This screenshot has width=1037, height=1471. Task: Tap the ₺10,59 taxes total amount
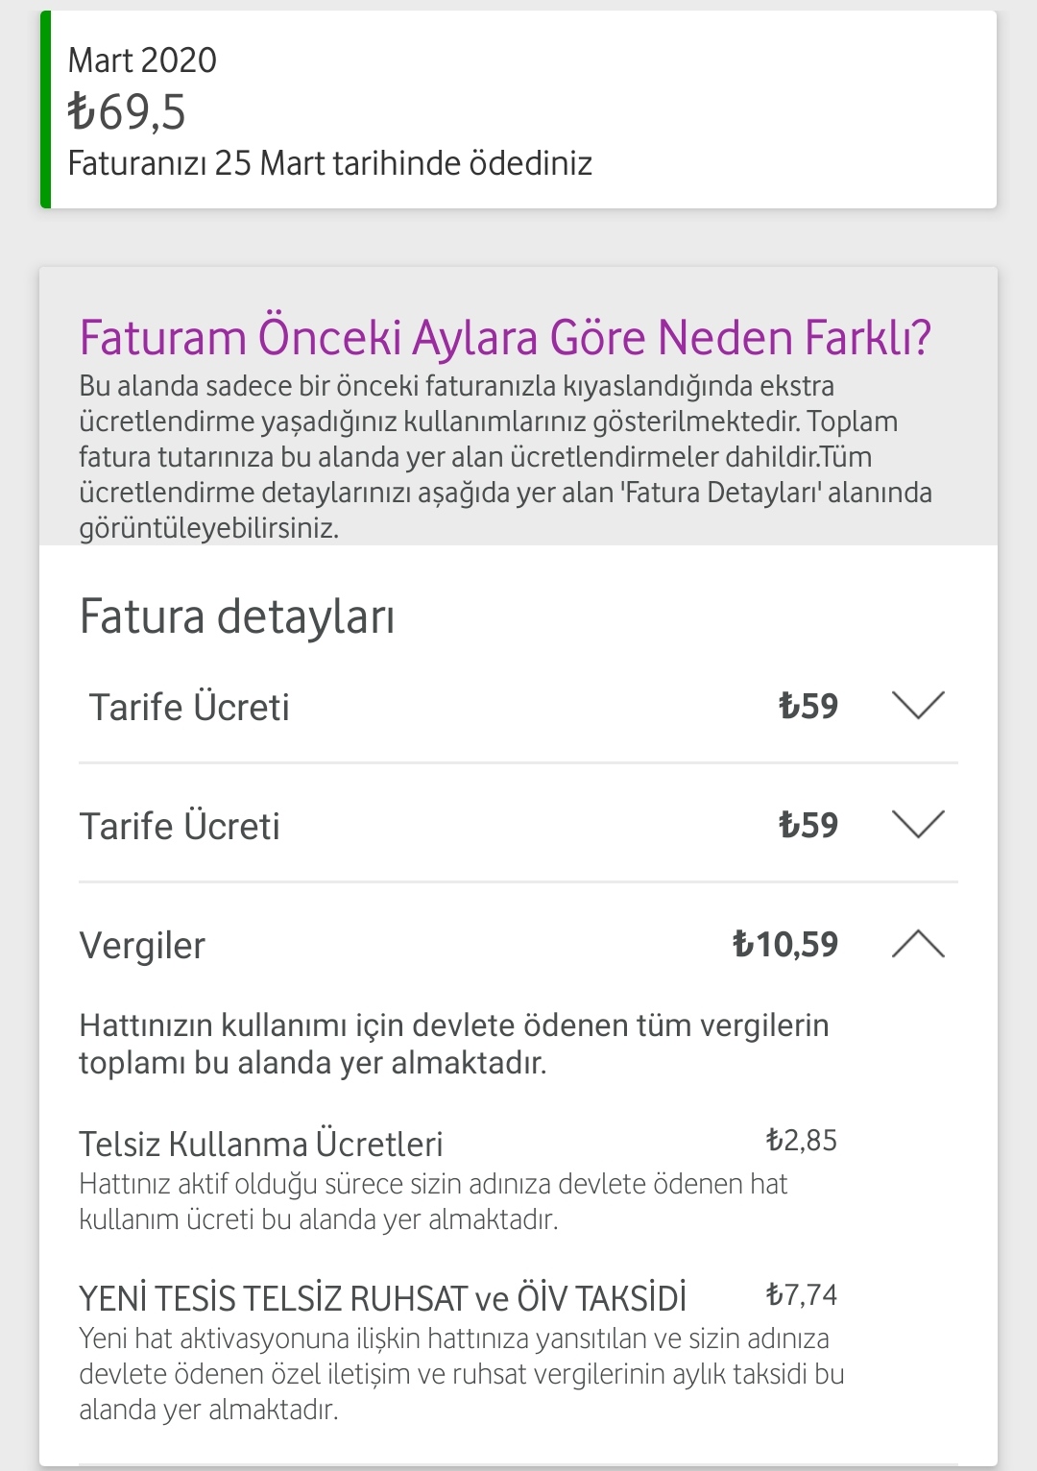coord(784,944)
